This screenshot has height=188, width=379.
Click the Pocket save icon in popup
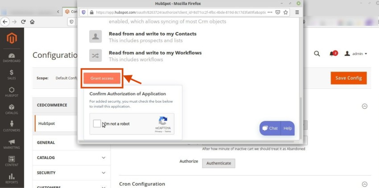coord(278,12)
